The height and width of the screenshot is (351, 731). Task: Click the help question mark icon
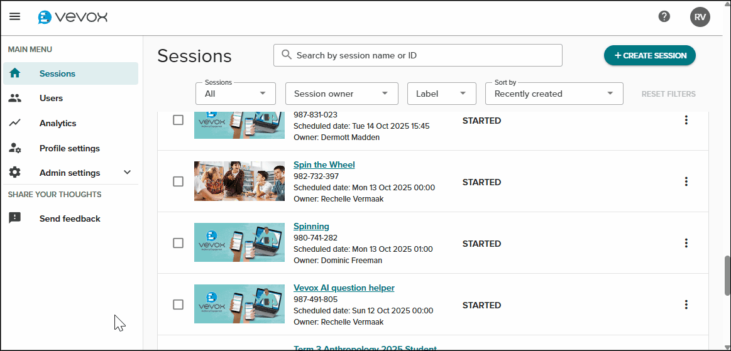[664, 17]
